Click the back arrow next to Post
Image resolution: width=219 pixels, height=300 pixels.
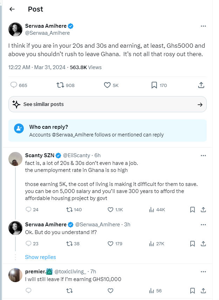pyautogui.click(x=12, y=9)
